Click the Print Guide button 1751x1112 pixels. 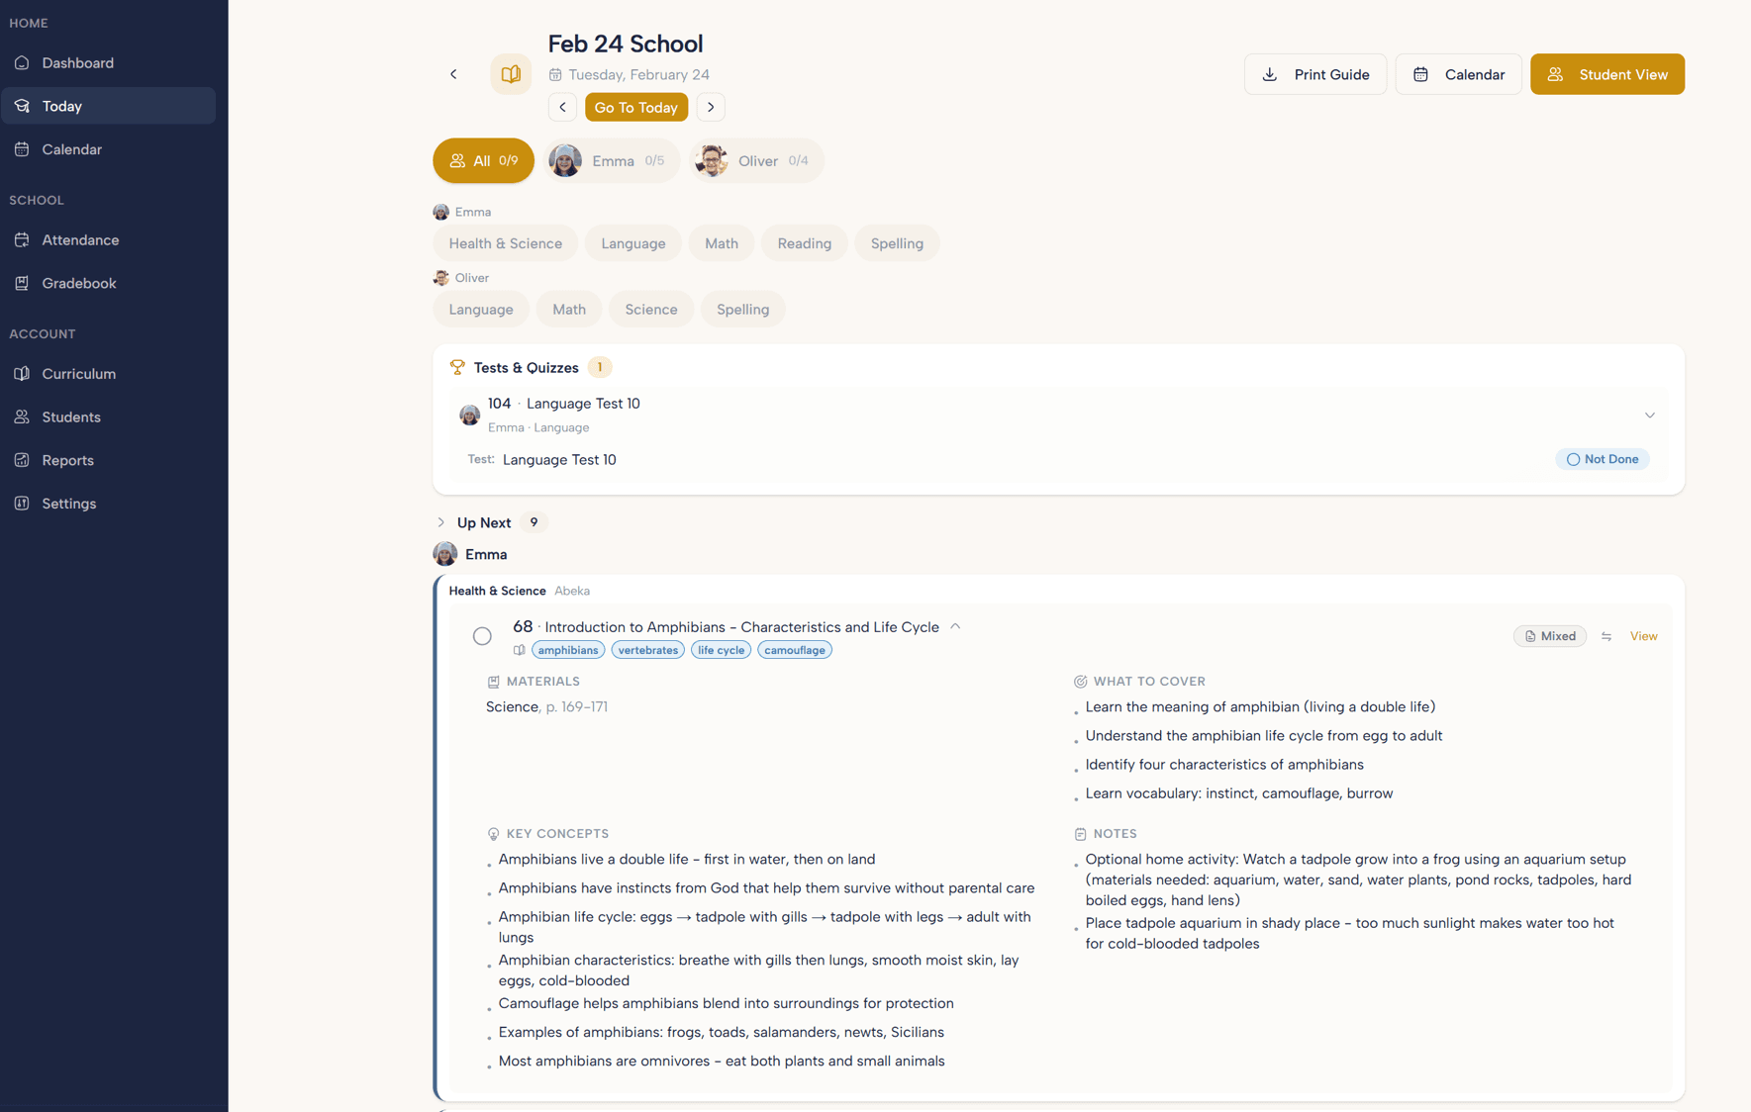click(1315, 73)
